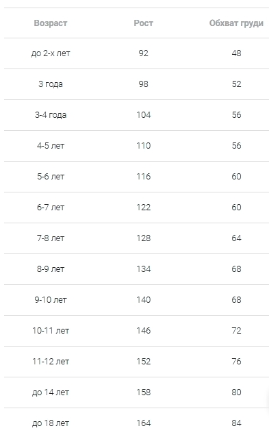Select the height value 92
This screenshot has height=437, width=269.
pyautogui.click(x=144, y=53)
